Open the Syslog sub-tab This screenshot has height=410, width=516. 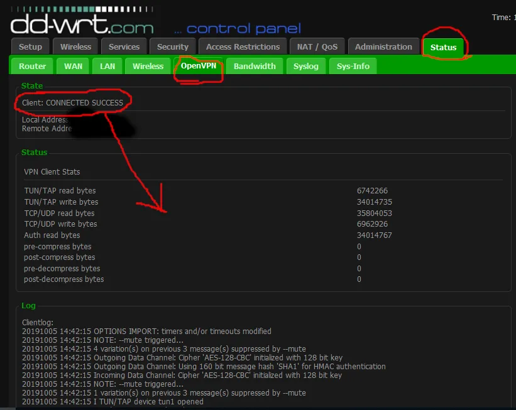[x=306, y=66]
